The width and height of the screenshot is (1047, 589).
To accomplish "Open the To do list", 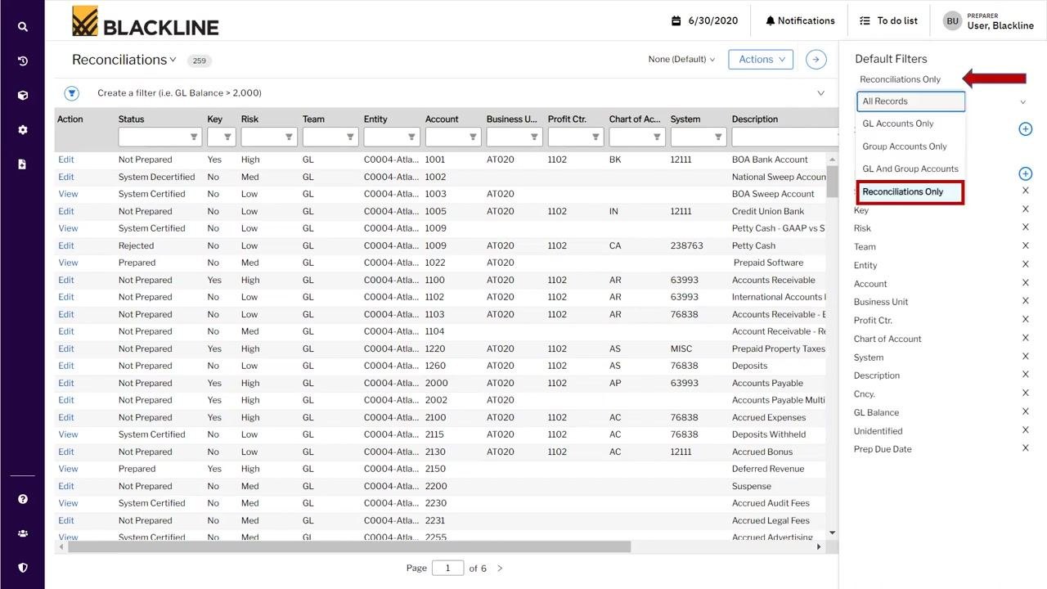I will 888,21.
